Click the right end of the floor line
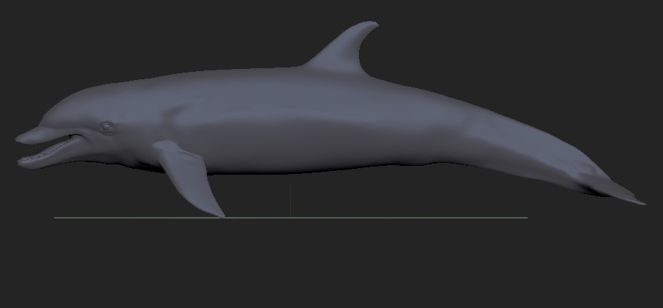This screenshot has height=308, width=663. pyautogui.click(x=526, y=218)
